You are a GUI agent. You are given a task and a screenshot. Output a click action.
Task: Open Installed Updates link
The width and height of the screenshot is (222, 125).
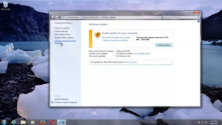point(61,99)
